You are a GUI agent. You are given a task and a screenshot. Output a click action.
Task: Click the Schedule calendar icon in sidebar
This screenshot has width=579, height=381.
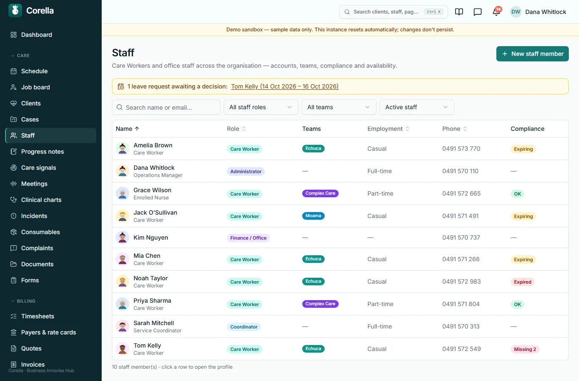(14, 71)
